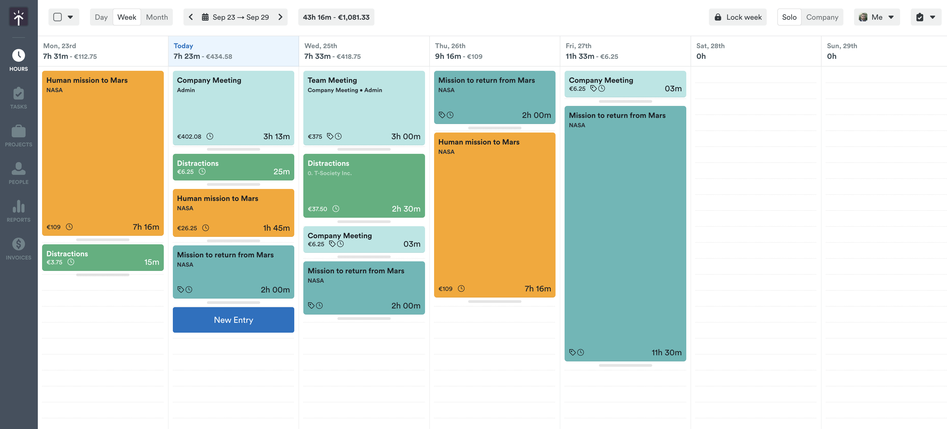This screenshot has height=429, width=947.
Task: Click the resize handle under Monday's Distractions entry
Action: 103,275
